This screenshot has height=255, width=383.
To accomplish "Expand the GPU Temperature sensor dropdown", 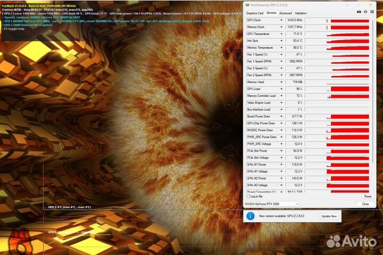I will tap(281, 34).
